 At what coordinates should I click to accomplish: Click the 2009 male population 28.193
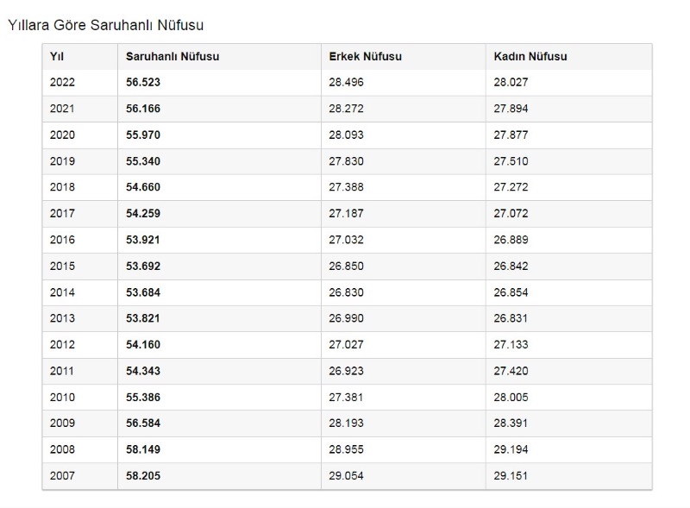point(347,423)
